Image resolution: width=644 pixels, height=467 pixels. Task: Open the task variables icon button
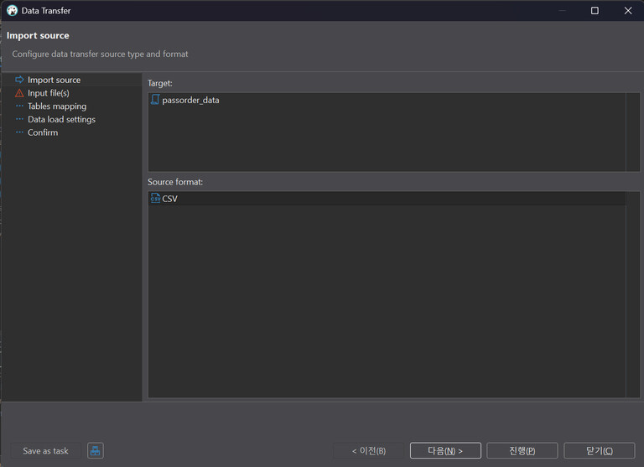click(x=96, y=451)
